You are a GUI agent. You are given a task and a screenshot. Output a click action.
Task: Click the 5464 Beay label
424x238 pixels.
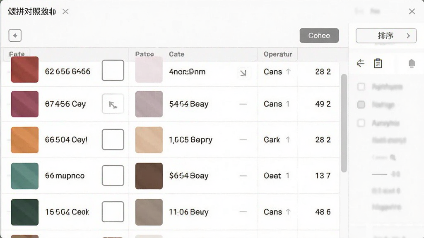(189, 104)
